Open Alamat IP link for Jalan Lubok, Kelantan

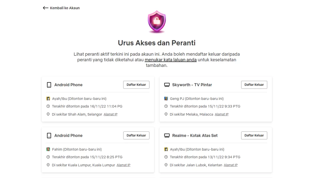231,165
